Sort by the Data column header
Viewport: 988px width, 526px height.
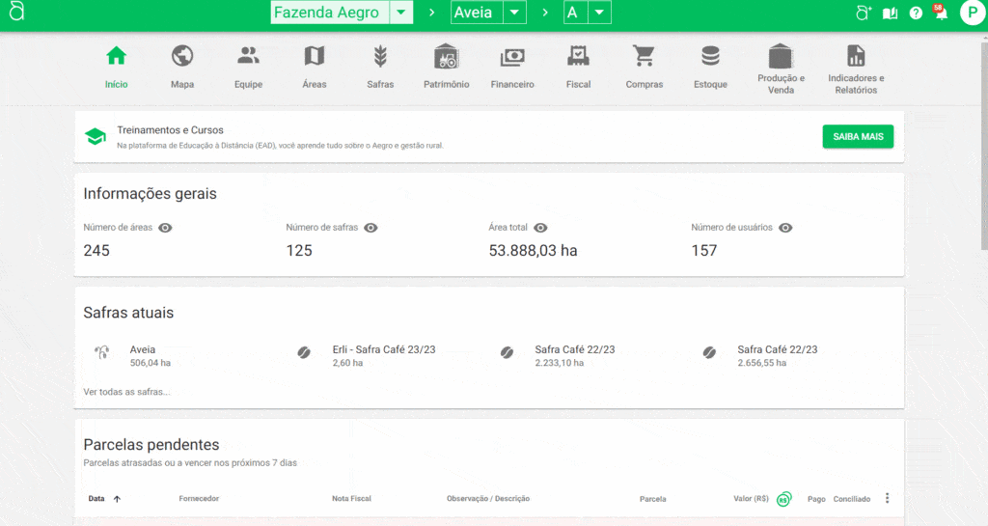tap(96, 499)
